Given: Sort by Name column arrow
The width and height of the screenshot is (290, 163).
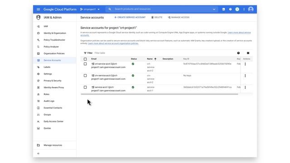Looking at the screenshot, I should [155, 59].
